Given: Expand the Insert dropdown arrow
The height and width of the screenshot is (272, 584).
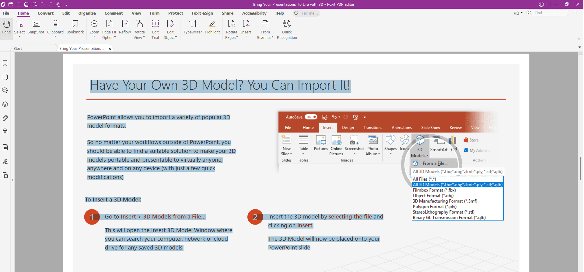Looking at the screenshot, I should (x=246, y=37).
